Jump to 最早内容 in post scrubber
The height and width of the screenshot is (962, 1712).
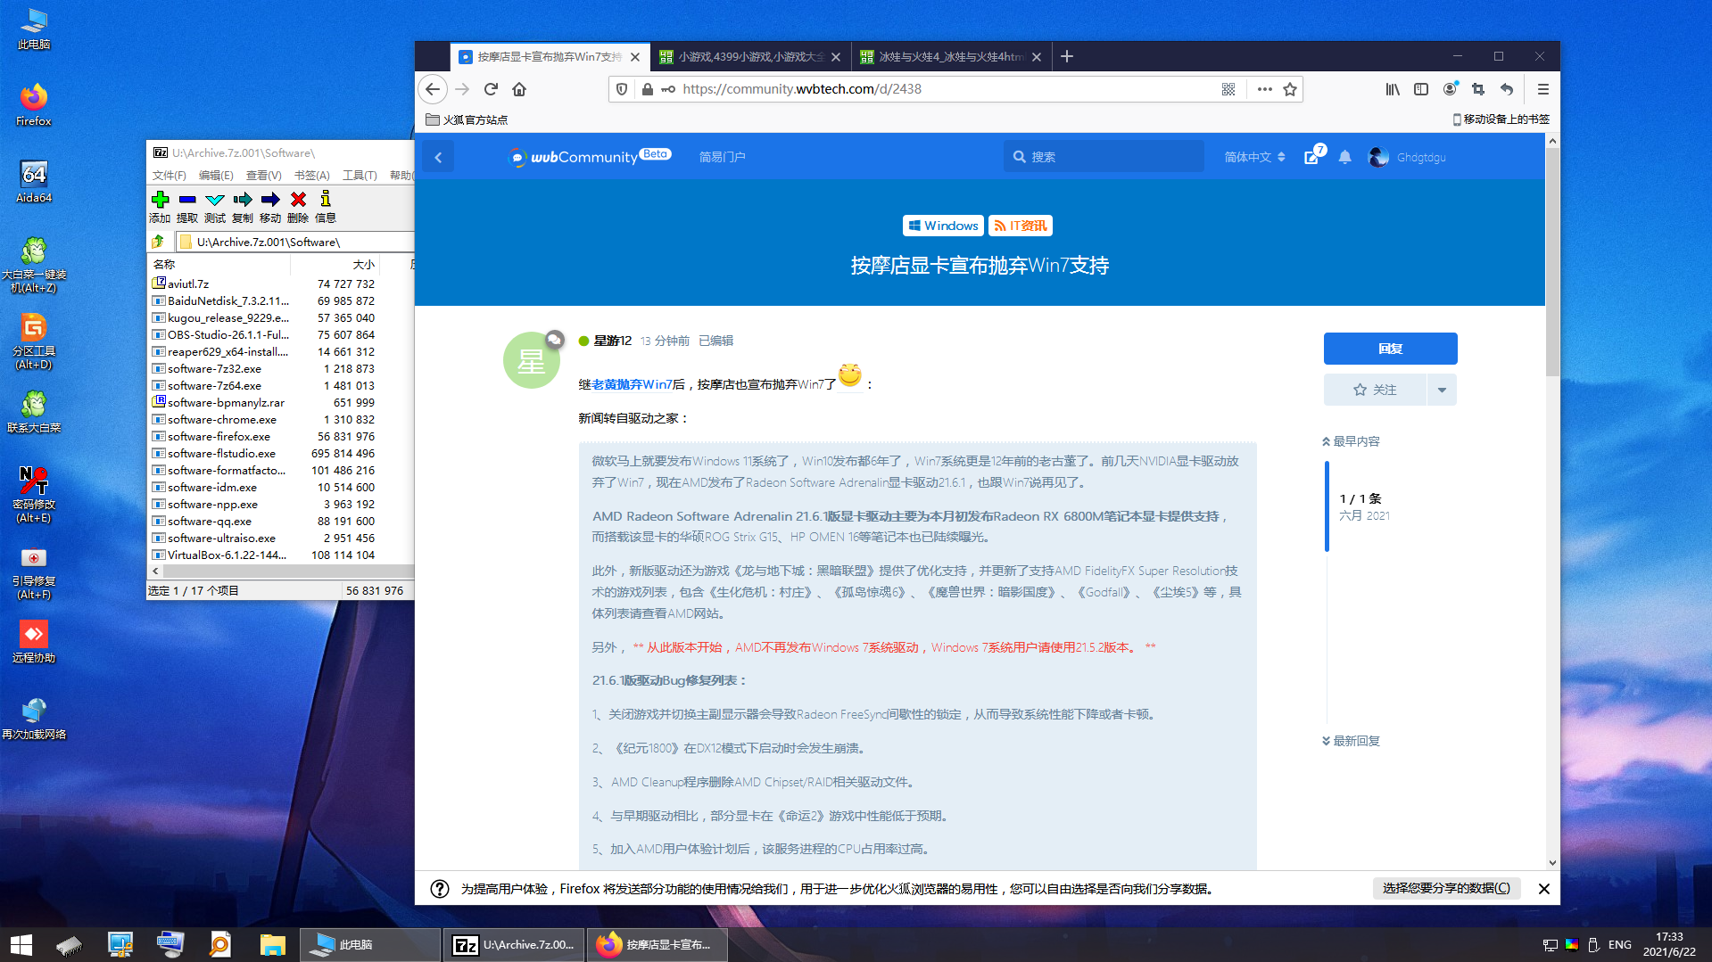click(x=1351, y=441)
